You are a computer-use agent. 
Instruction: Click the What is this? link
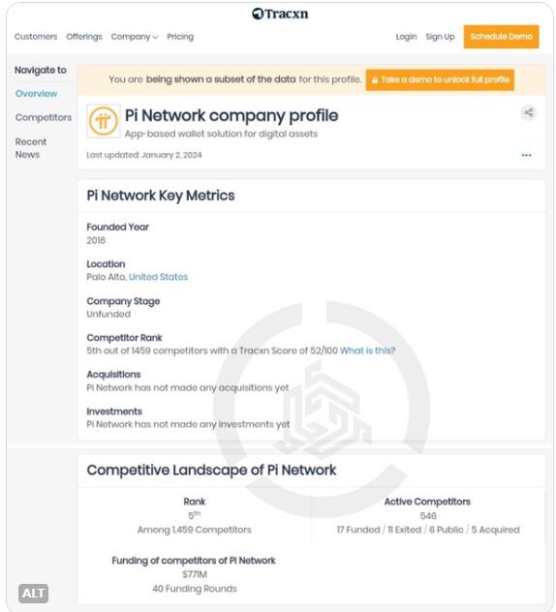(367, 351)
